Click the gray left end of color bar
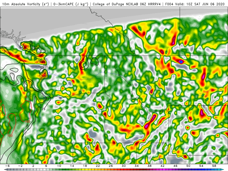The image size is (228, 171). click(x=5, y=170)
